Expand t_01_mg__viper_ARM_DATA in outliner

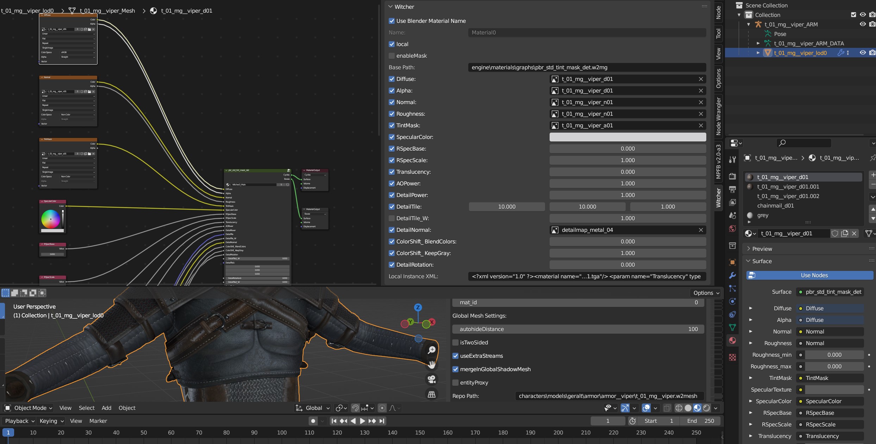coord(758,43)
